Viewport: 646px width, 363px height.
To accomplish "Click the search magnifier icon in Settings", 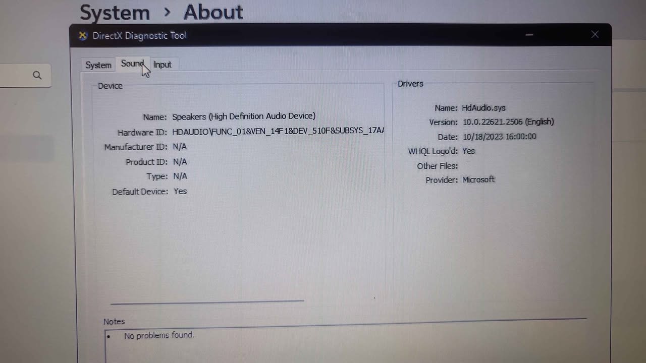I will point(37,75).
